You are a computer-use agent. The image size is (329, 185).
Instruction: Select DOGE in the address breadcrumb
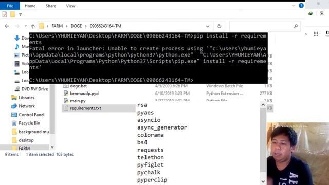coord(76,26)
